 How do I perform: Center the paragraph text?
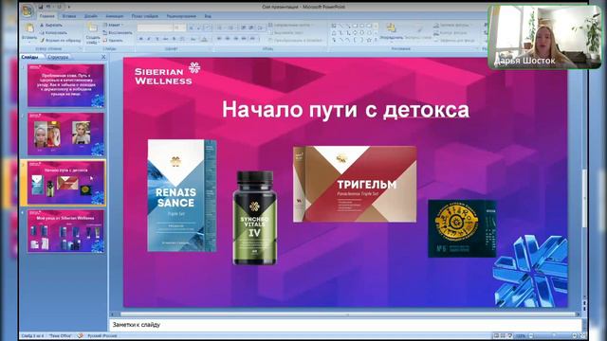click(228, 39)
